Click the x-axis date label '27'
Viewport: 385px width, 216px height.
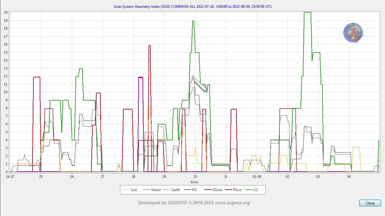pyautogui.click(x=103, y=176)
